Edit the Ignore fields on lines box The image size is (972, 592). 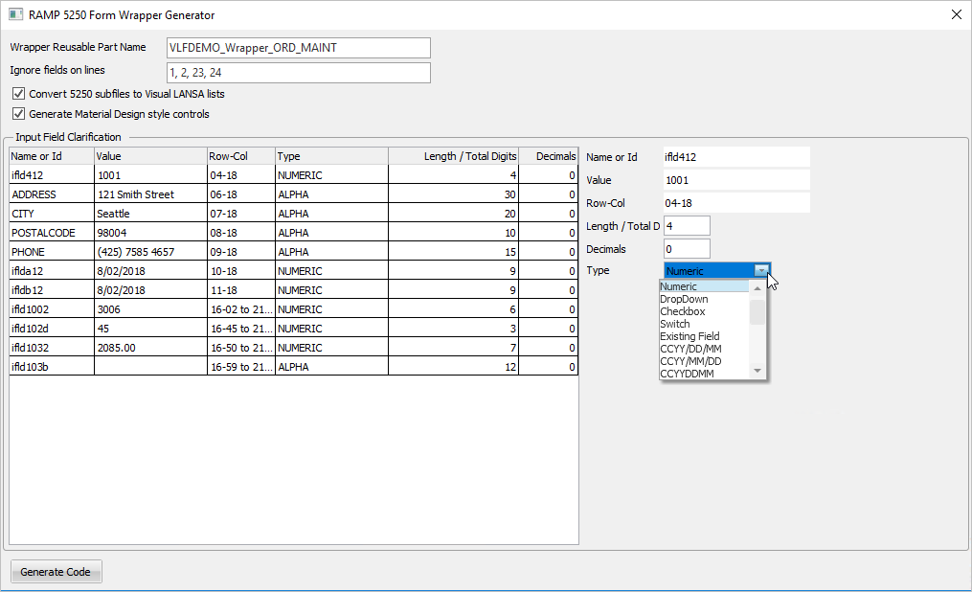pos(298,73)
